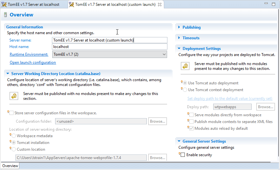Click the lock icon in the Deployment Settings section
The height and width of the screenshot is (170, 280).
(x=185, y=66)
